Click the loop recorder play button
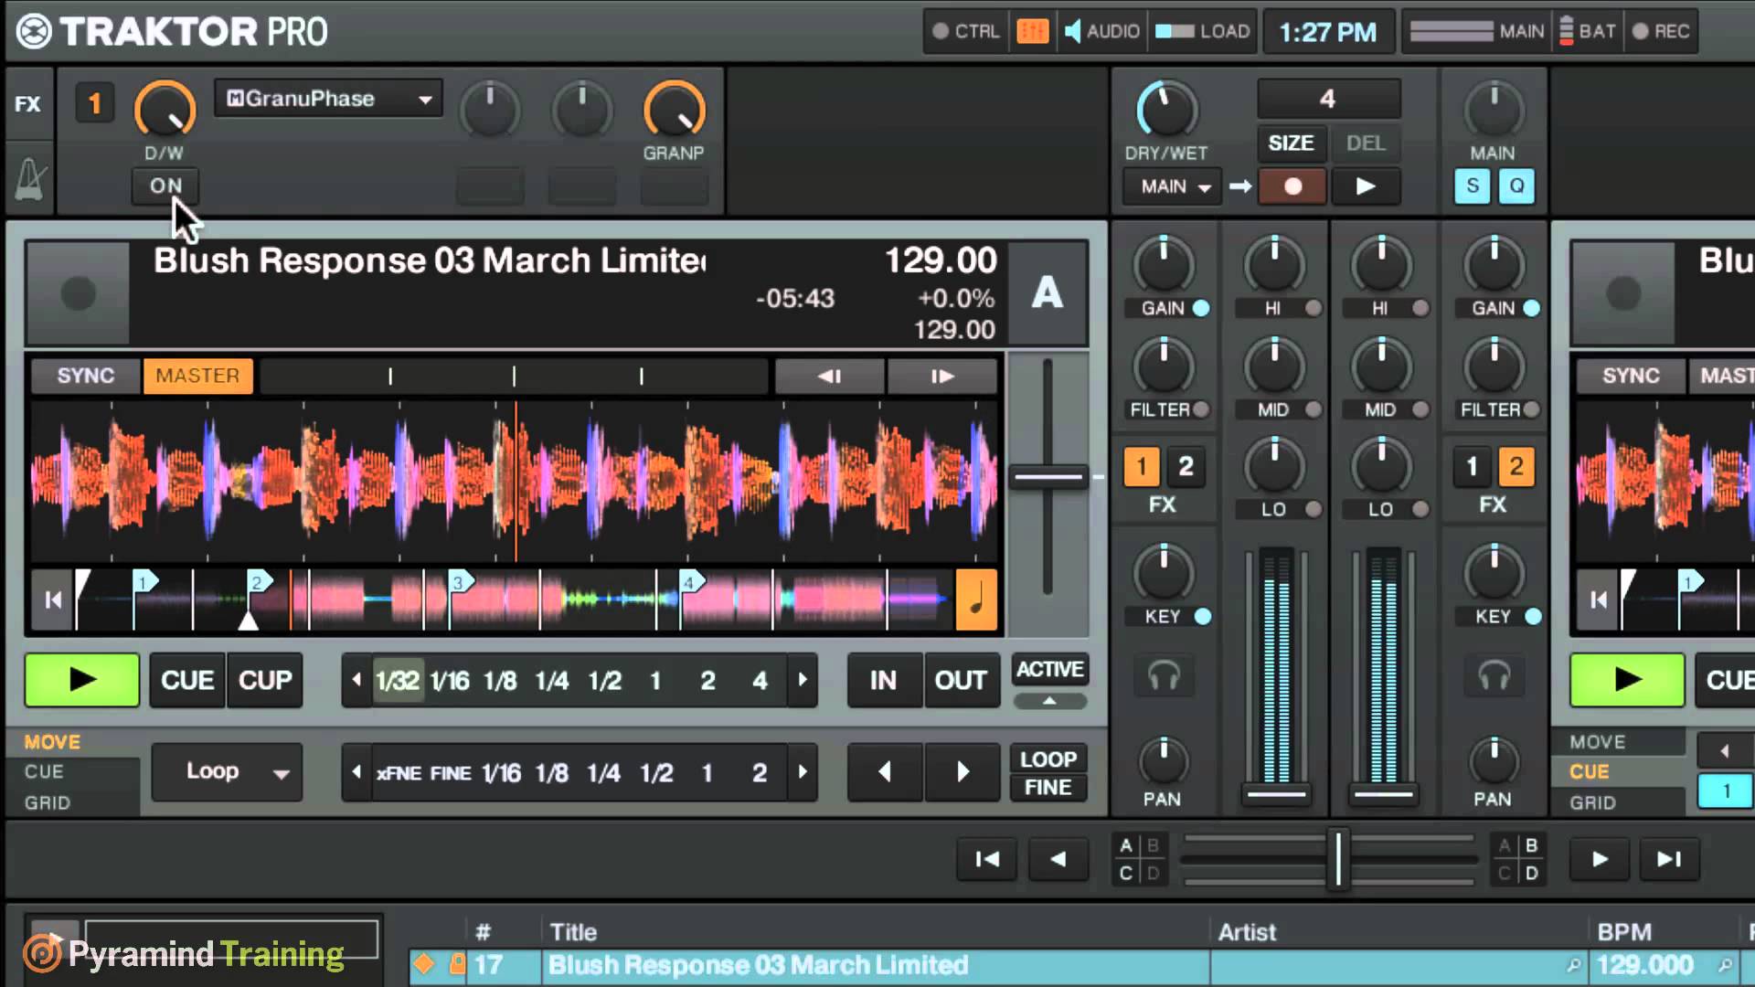This screenshot has height=987, width=1755. (1366, 186)
